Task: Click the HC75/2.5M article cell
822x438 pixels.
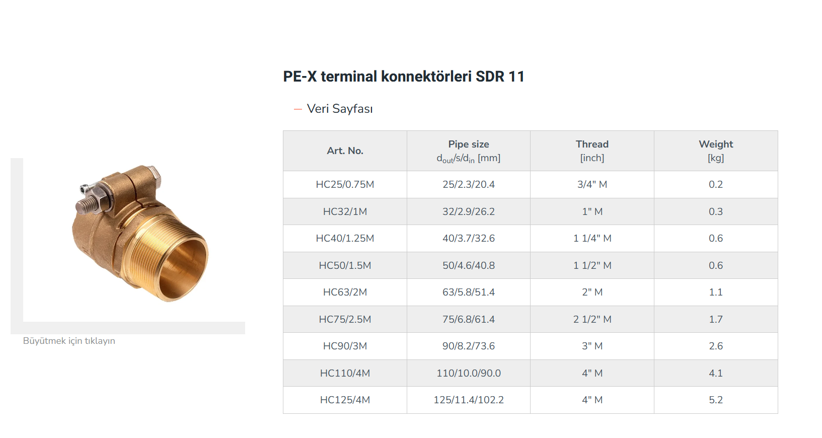Action: [x=345, y=319]
